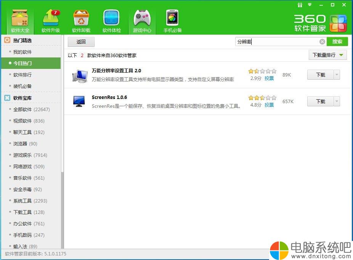This screenshot has height=260, width=353.
Task: Click the skin gift icon in title bar
Action: pos(300,5)
